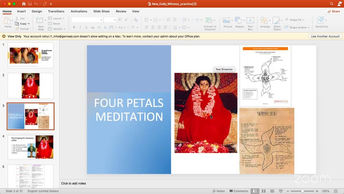Click the Reset slide button
This screenshot has width=344, height=194.
54,24
